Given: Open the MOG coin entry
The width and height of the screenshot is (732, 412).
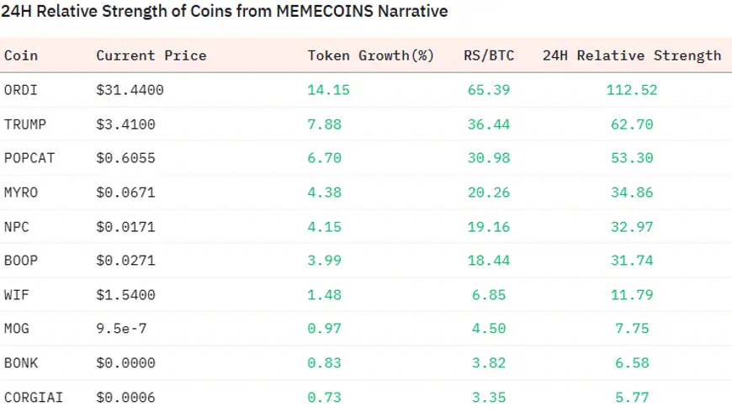Looking at the screenshot, I should [17, 329].
